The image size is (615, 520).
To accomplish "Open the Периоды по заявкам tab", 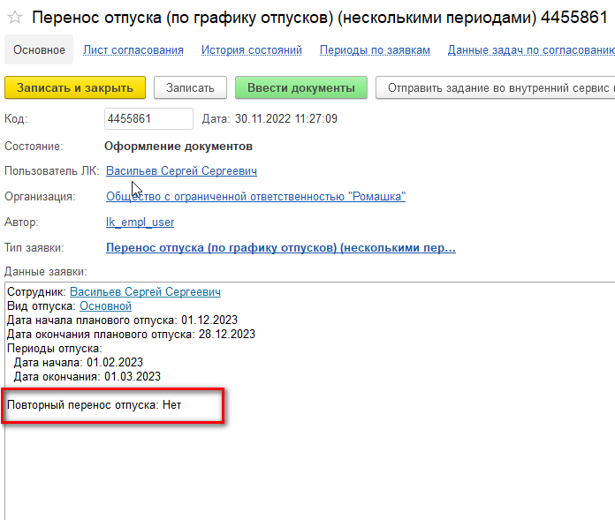I will (x=375, y=50).
